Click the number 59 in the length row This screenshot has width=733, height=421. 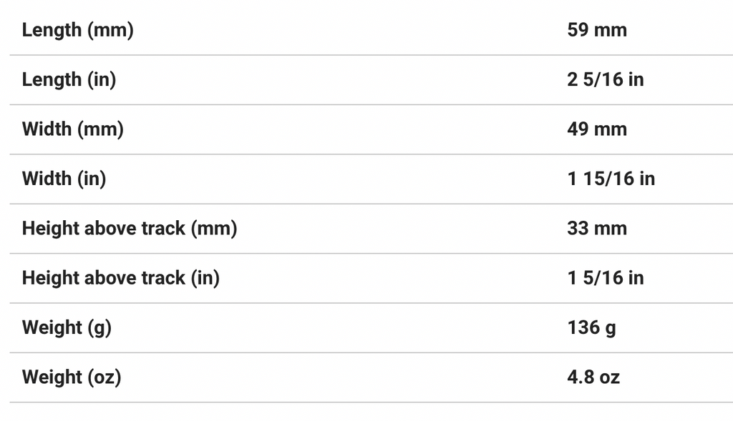click(578, 30)
